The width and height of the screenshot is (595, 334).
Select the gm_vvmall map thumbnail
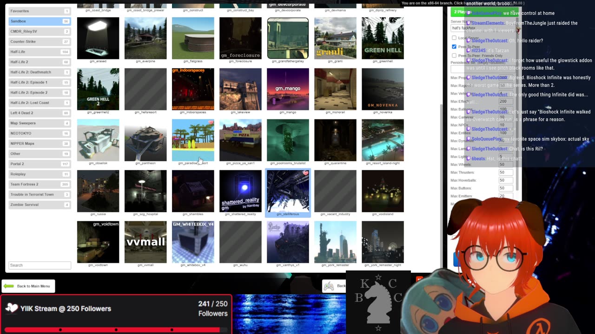click(x=145, y=242)
